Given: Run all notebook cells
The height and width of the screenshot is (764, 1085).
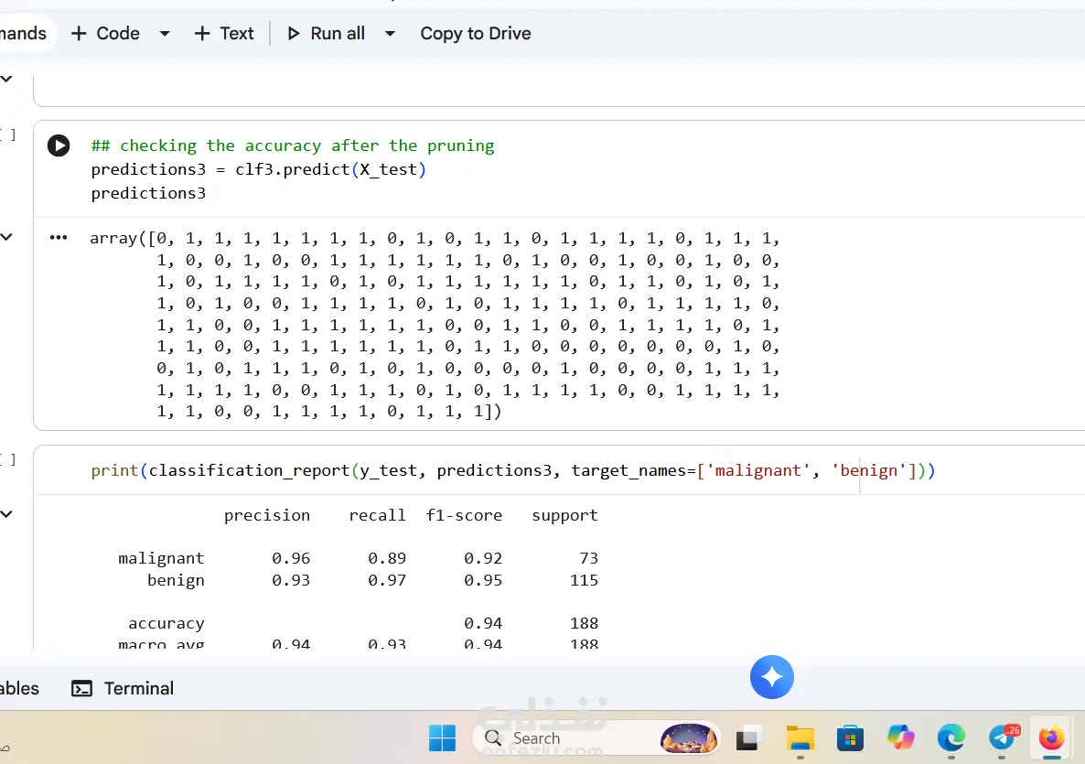Looking at the screenshot, I should pos(326,33).
